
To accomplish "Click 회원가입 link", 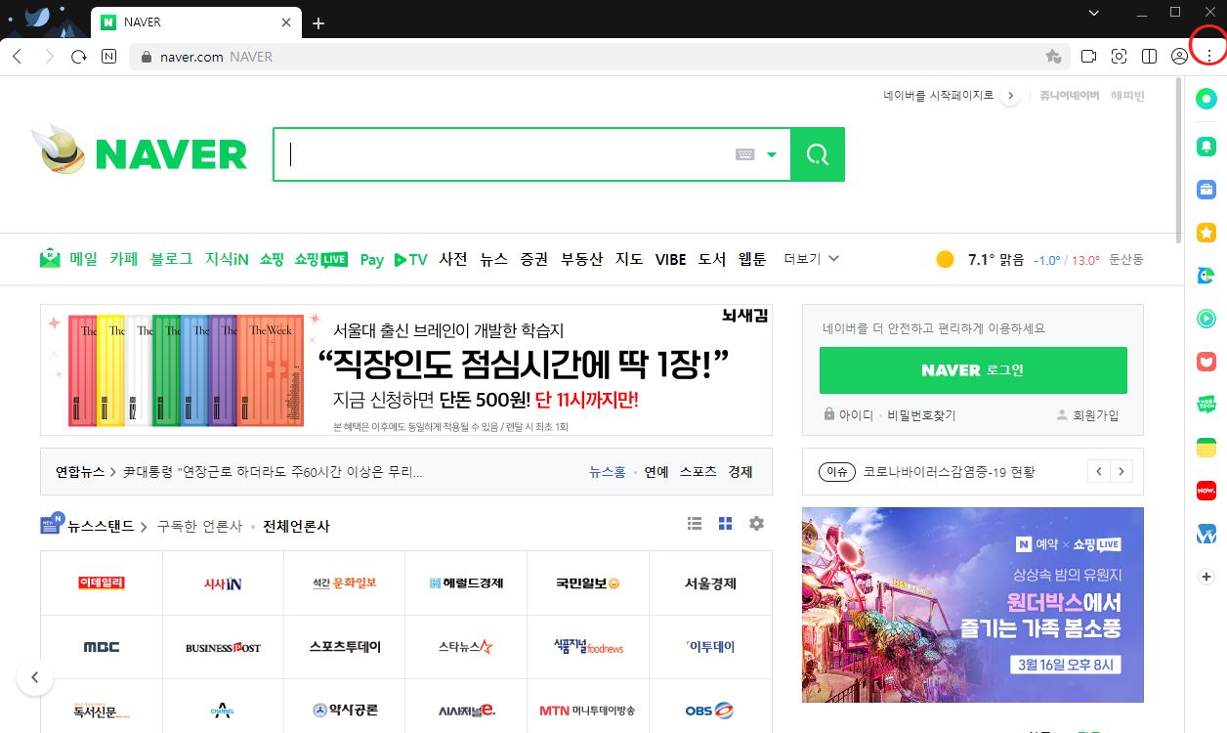I will click(1095, 415).
